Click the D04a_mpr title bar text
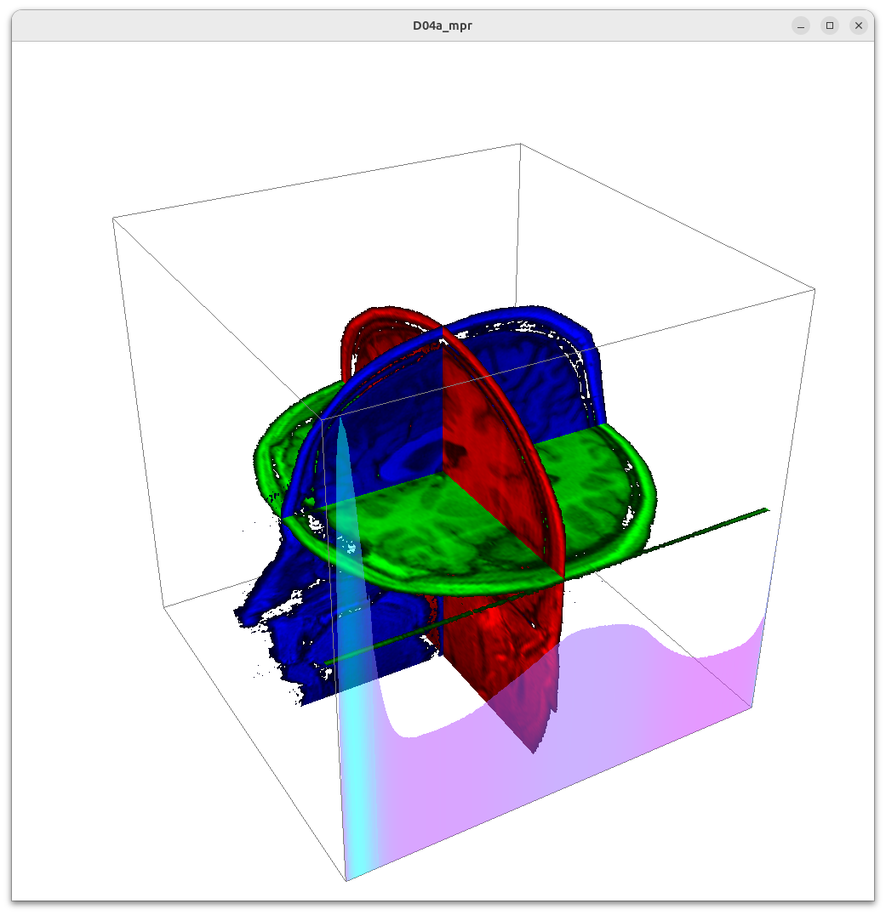This screenshot has width=886, height=915. pos(442,26)
